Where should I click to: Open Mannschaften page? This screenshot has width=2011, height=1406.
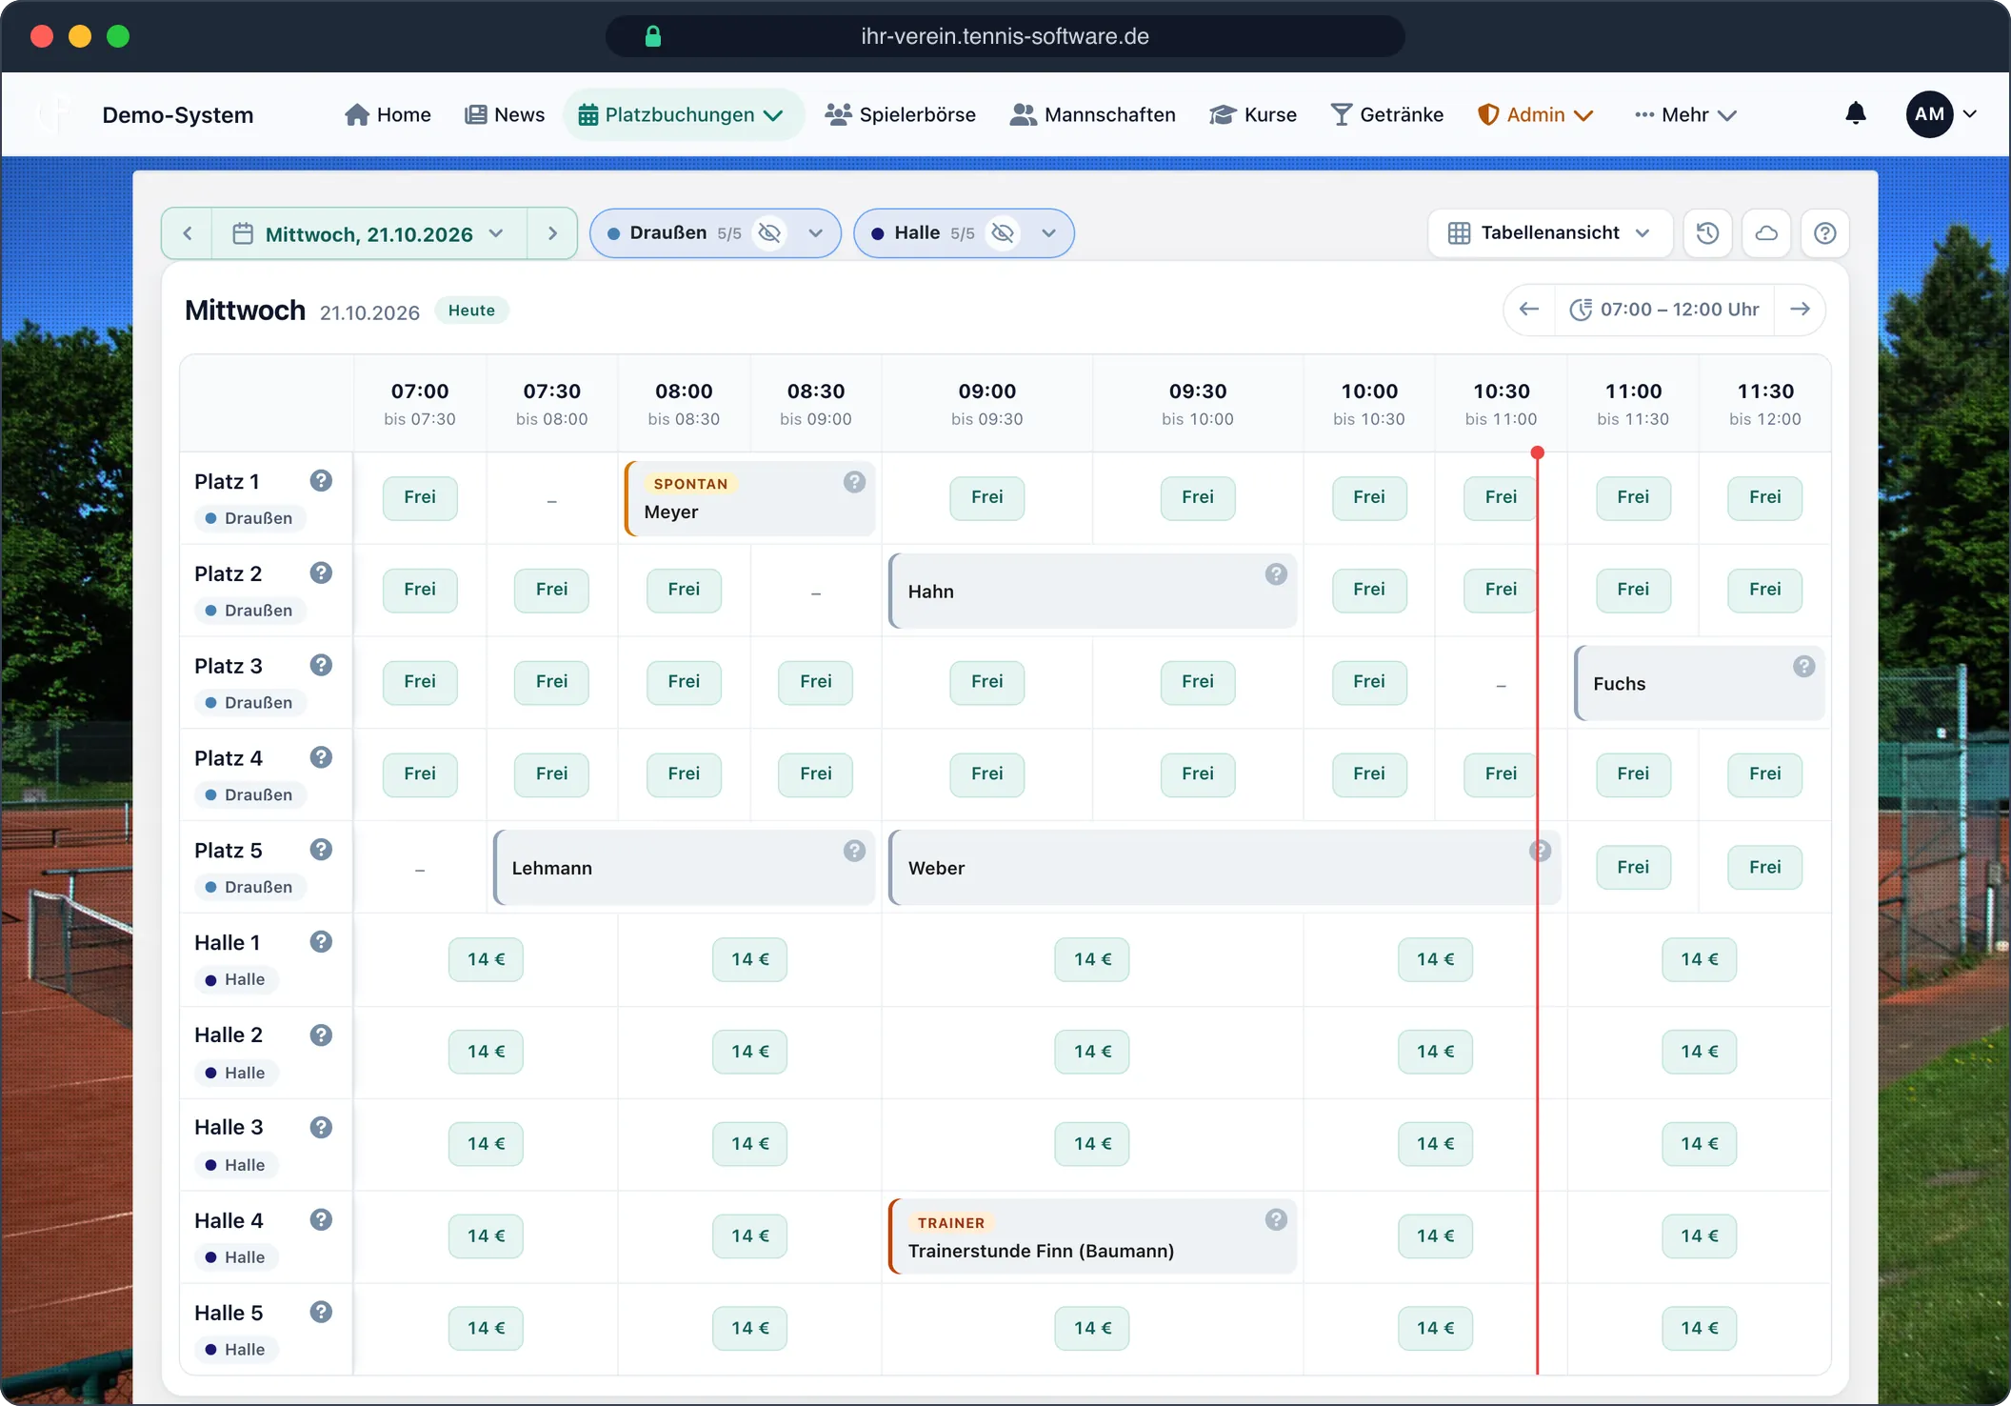point(1093,114)
